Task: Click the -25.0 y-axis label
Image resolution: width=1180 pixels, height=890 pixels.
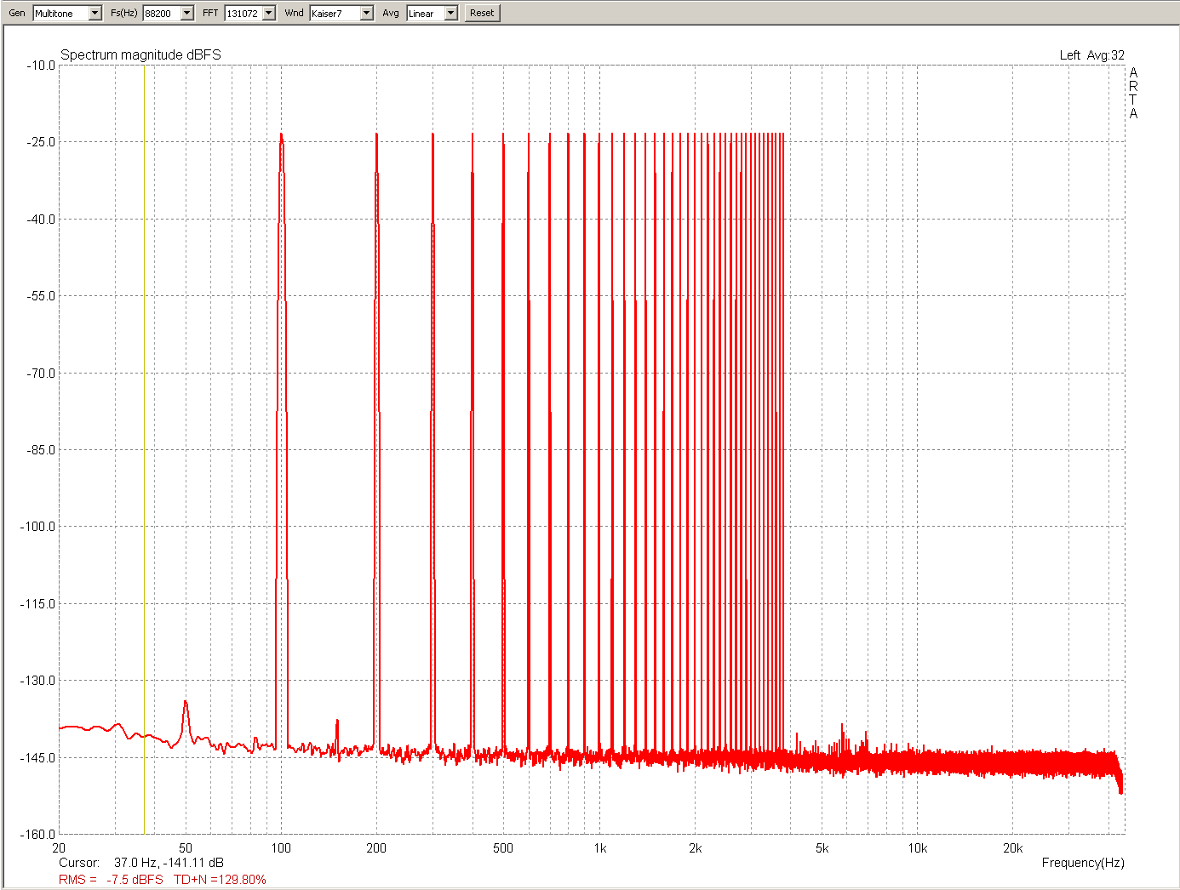Action: point(41,142)
